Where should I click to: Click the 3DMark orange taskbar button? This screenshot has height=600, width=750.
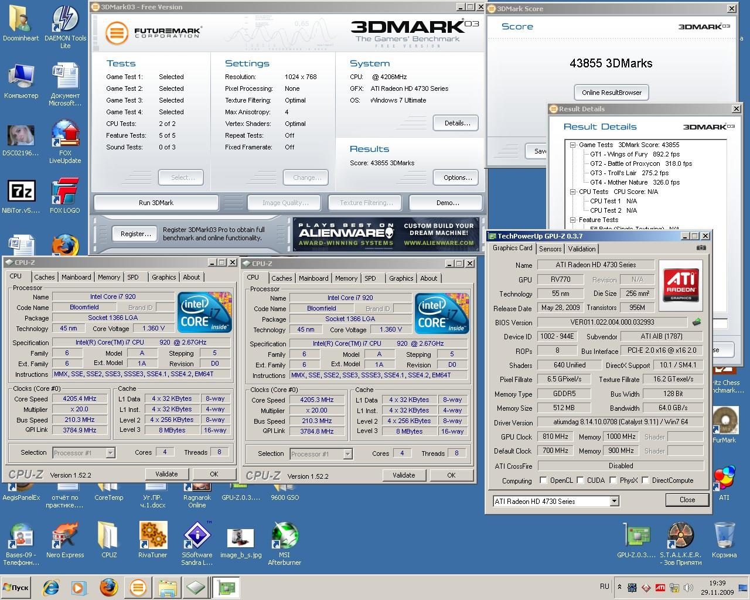(x=138, y=587)
